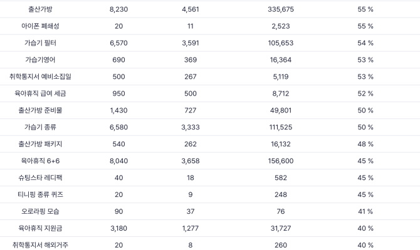Select the 육아휴직 6+6 keyword
Viewport: 420px width, 250px height.
pos(41,161)
